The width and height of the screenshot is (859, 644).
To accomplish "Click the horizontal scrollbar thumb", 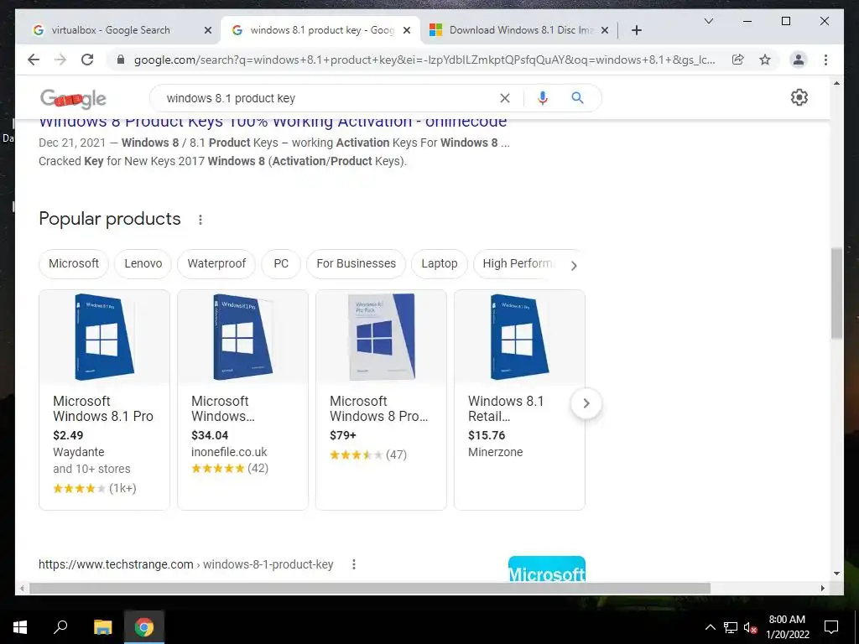I will coord(370,588).
